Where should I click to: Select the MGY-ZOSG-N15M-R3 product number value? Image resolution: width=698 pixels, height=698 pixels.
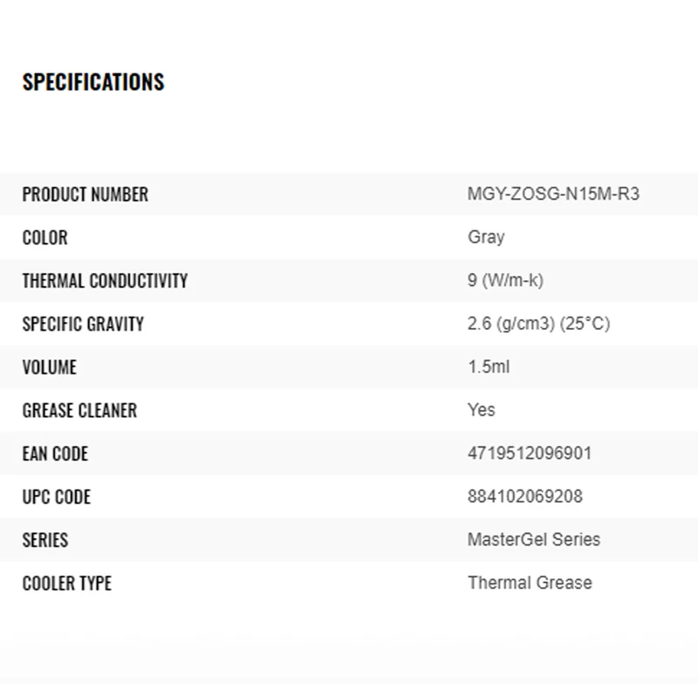click(x=553, y=194)
